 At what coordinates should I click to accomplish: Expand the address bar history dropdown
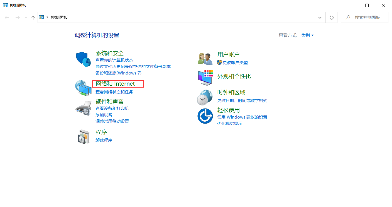coord(320,17)
